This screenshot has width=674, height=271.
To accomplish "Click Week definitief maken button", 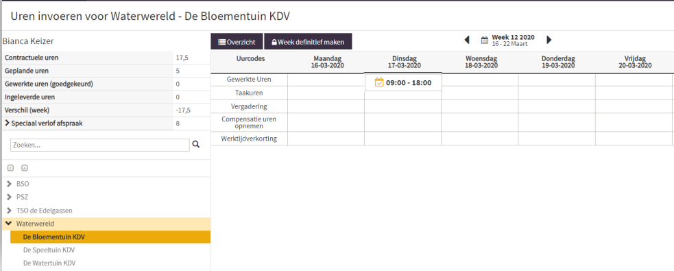I will click(x=308, y=42).
